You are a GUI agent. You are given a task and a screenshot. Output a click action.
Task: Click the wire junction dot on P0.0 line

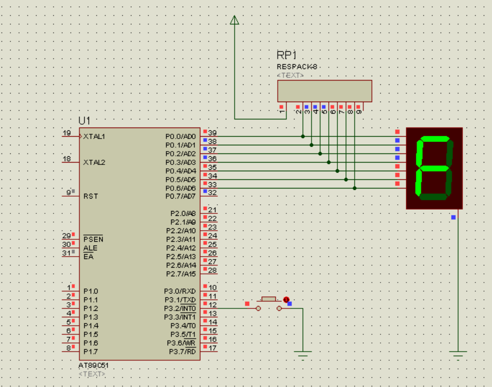(x=303, y=136)
